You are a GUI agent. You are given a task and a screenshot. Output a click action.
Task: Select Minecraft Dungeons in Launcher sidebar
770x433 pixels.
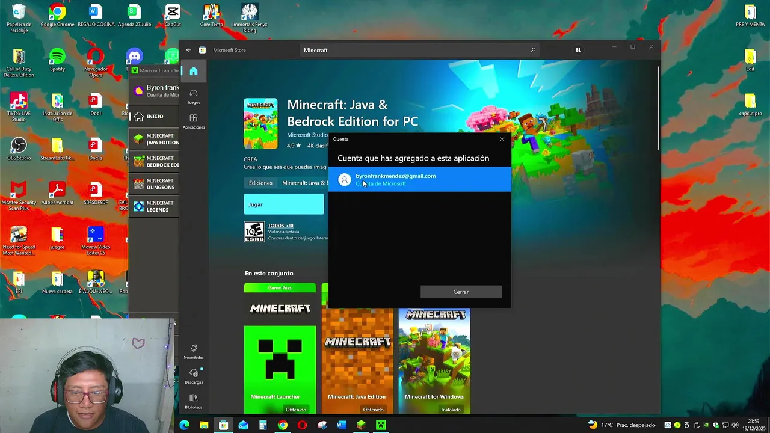pos(155,184)
